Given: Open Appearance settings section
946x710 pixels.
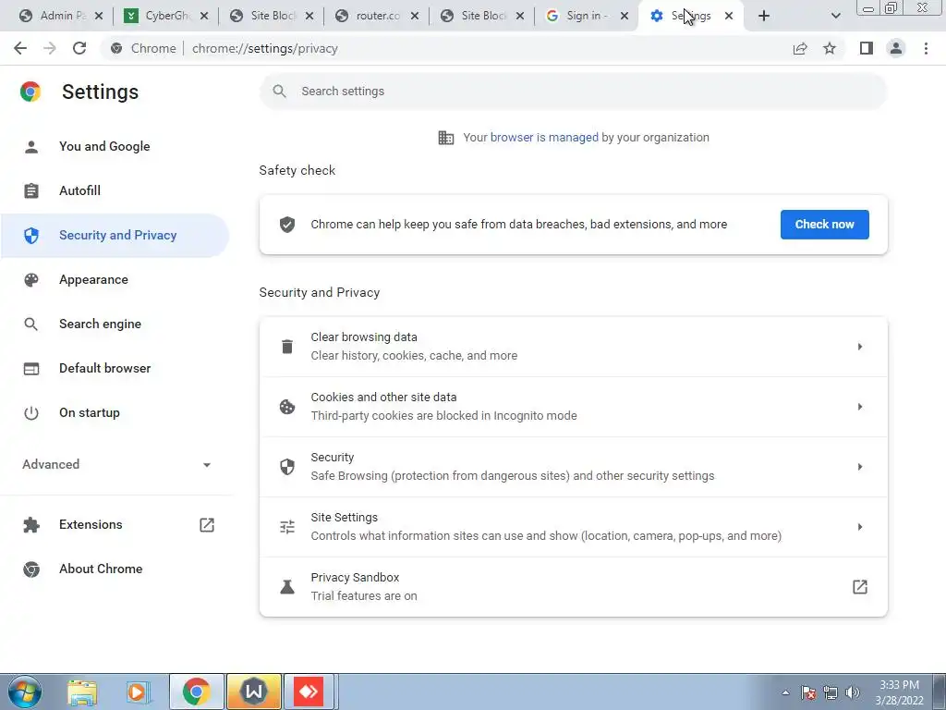Looking at the screenshot, I should pos(93,279).
